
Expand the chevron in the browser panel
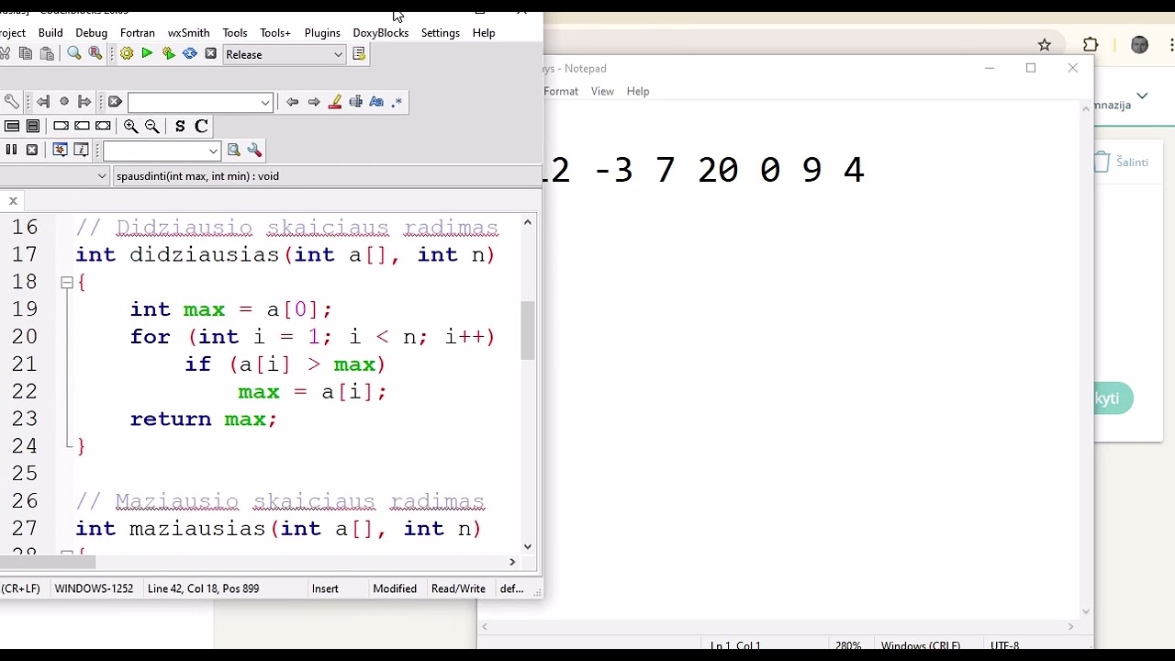pyautogui.click(x=1142, y=95)
